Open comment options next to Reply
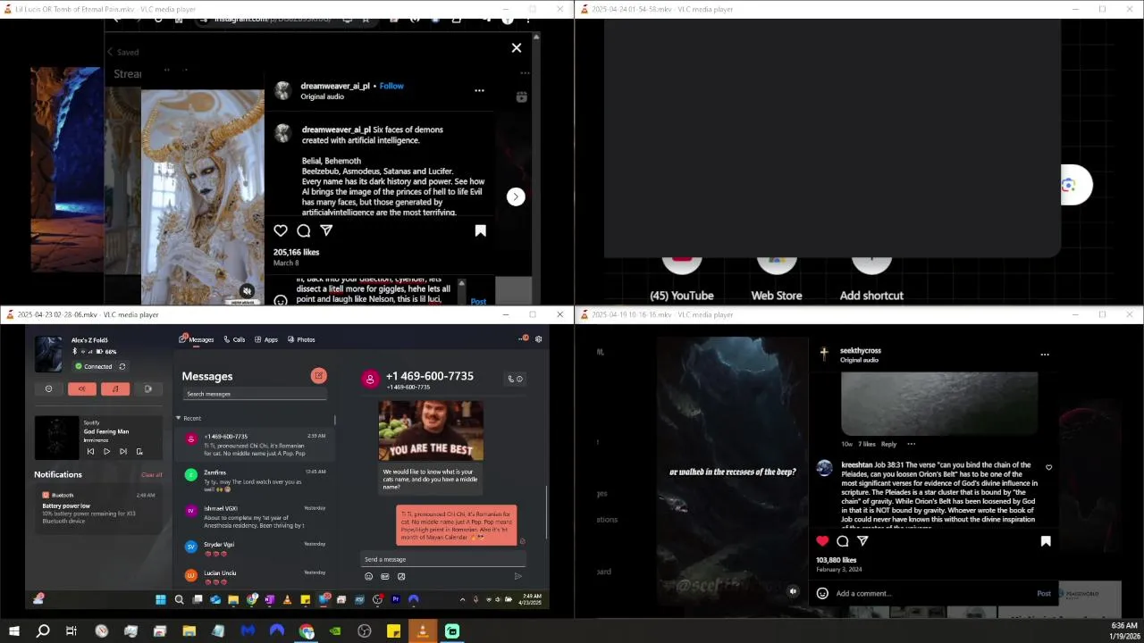The height and width of the screenshot is (643, 1144). (911, 444)
